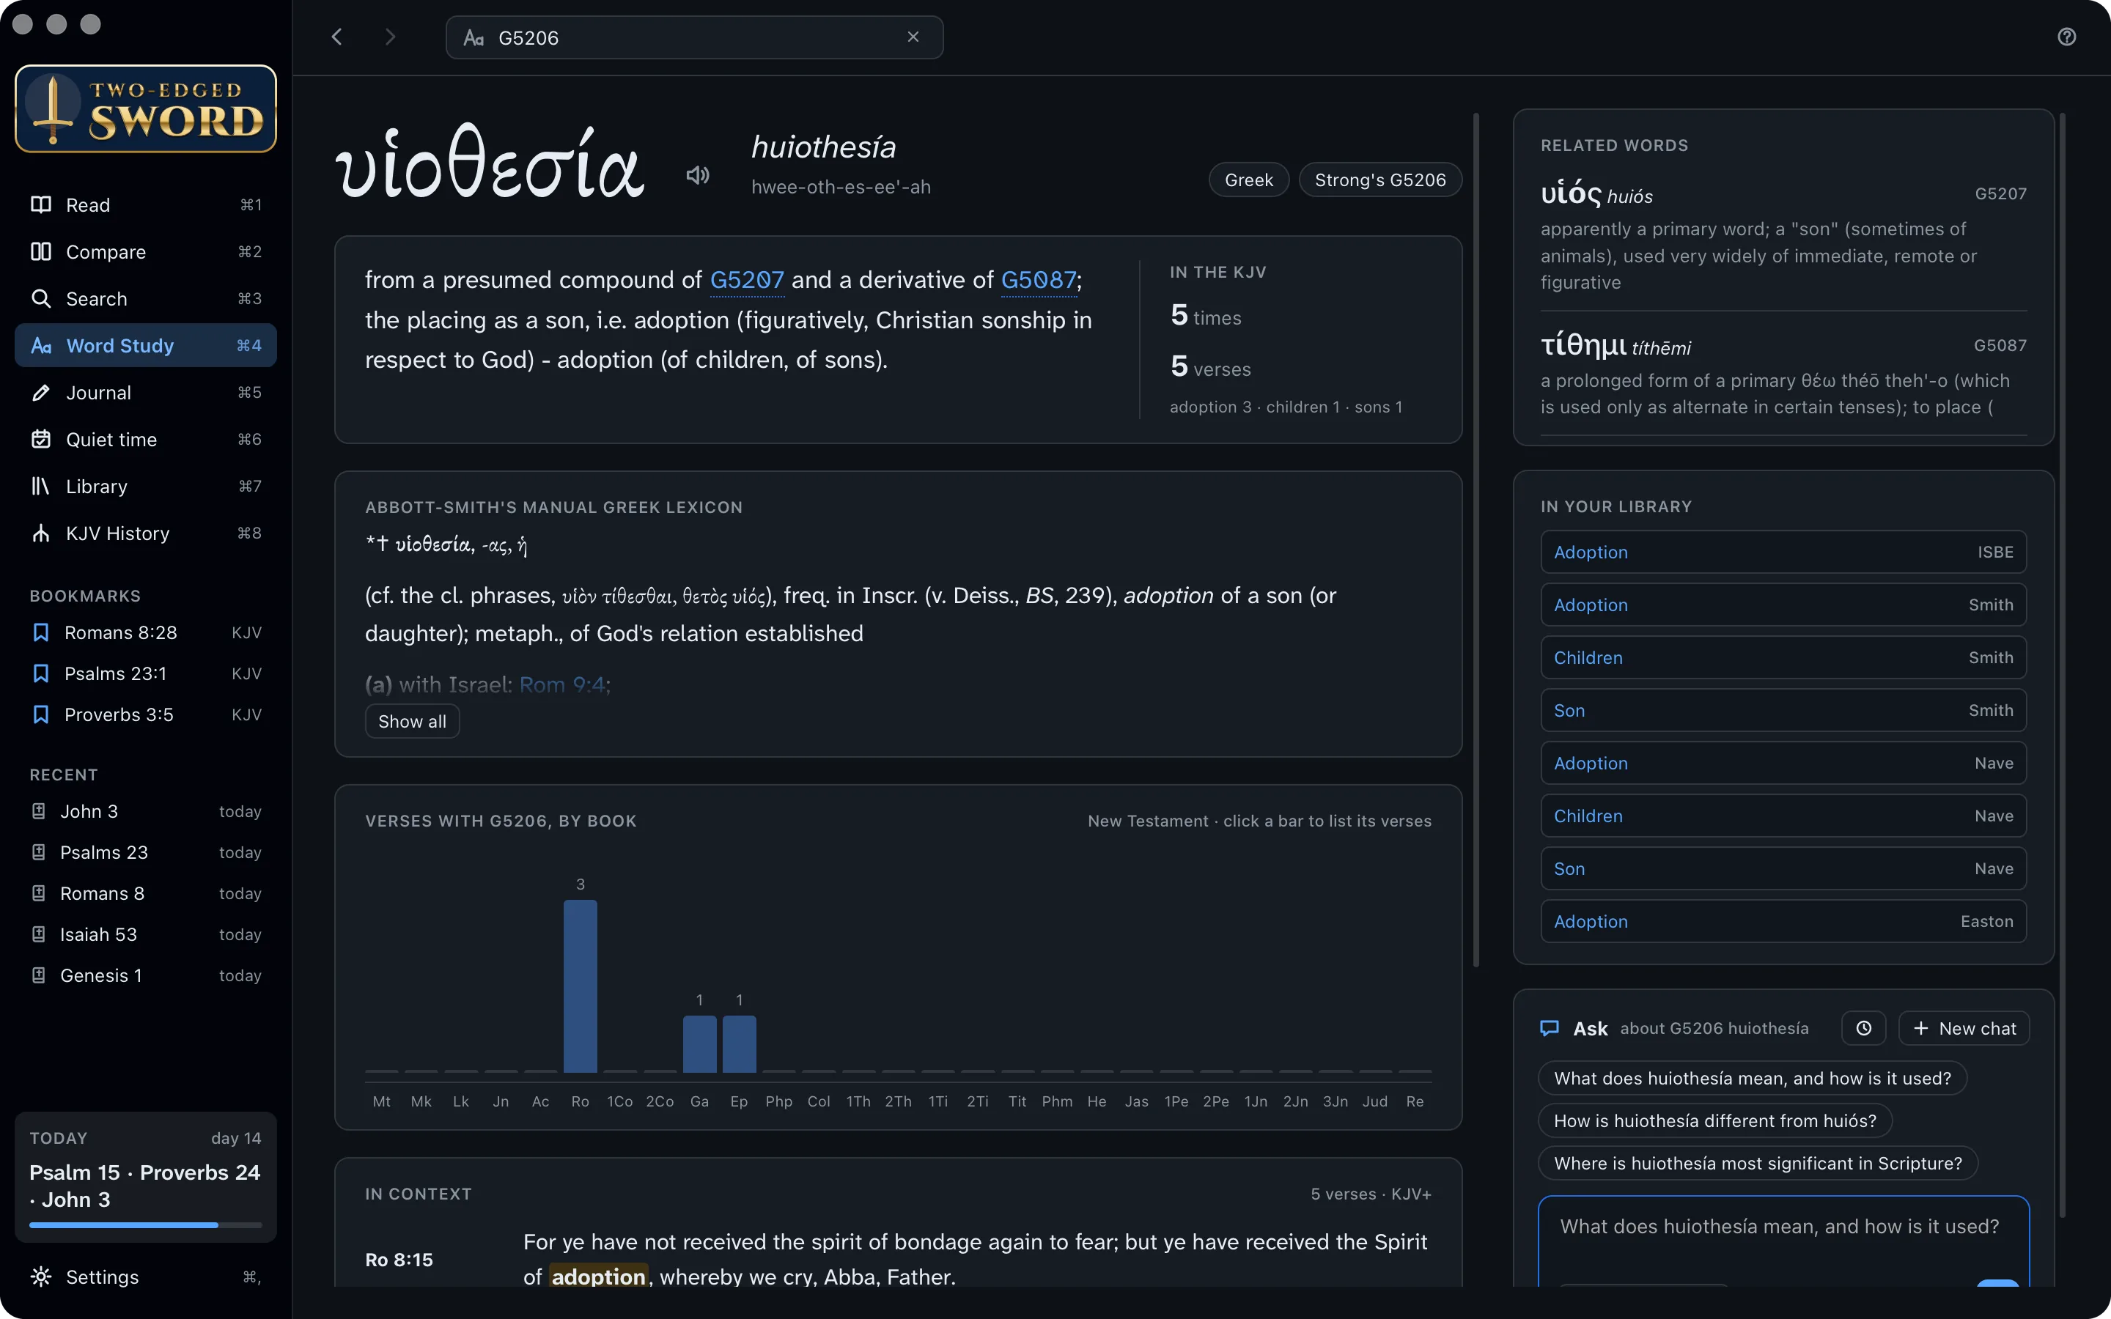2111x1319 pixels.
Task: Open Settings from the sidebar
Action: [146, 1277]
